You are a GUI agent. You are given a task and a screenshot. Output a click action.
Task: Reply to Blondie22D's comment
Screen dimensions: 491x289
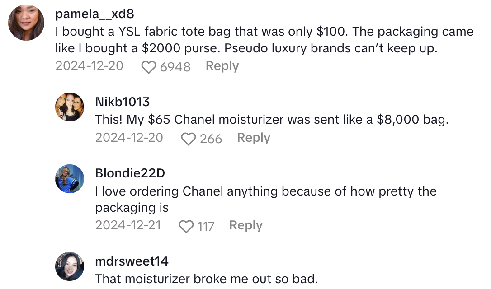point(245,225)
